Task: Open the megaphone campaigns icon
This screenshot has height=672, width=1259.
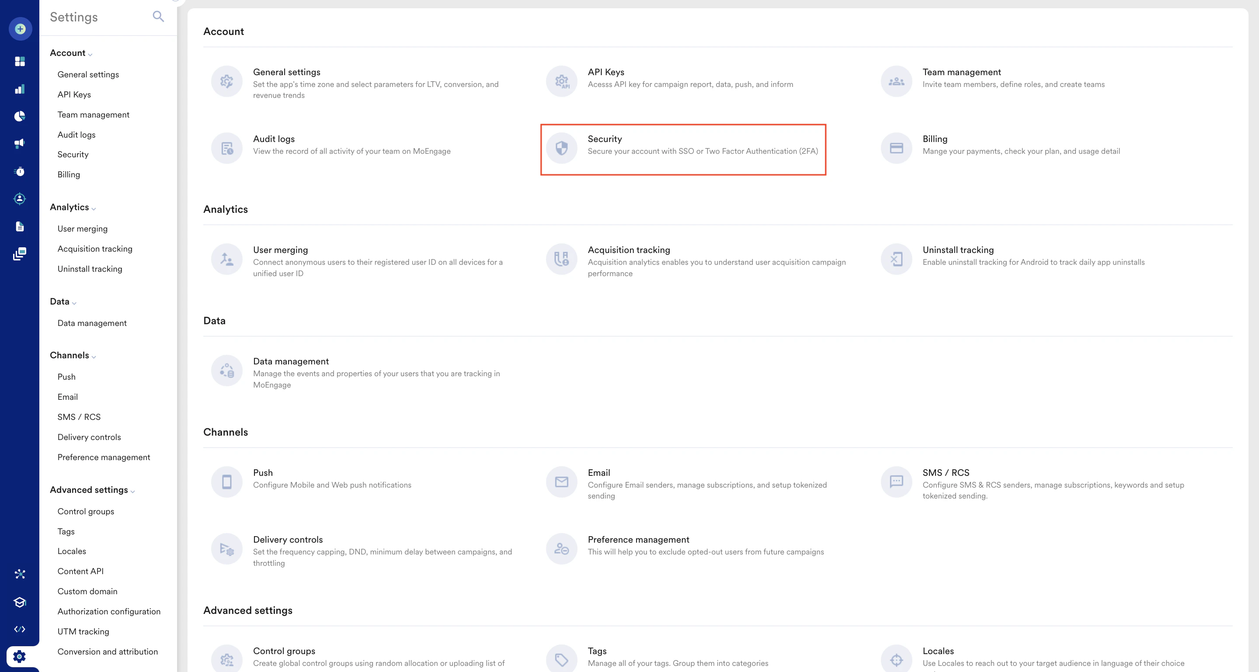Action: click(x=20, y=144)
